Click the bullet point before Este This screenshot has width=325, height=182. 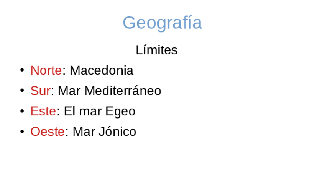[x=22, y=111]
